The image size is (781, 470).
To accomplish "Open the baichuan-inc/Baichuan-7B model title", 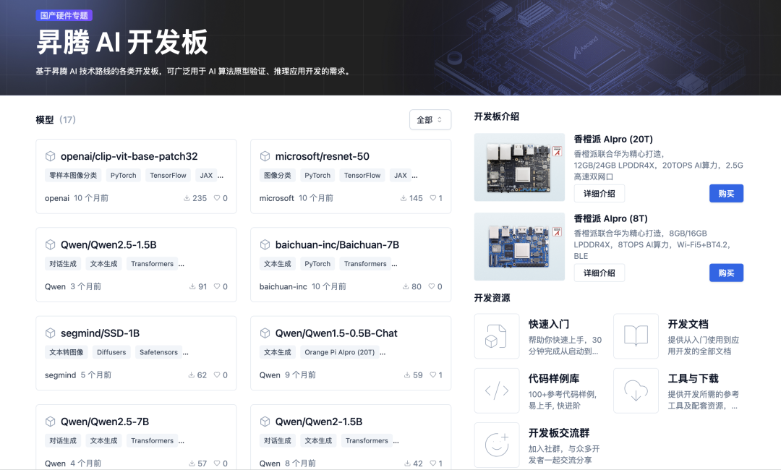I will 337,244.
